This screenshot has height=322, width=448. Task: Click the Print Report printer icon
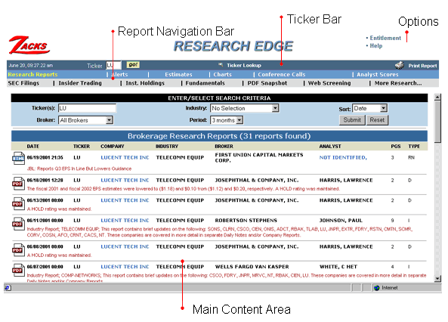pyautogui.click(x=399, y=65)
